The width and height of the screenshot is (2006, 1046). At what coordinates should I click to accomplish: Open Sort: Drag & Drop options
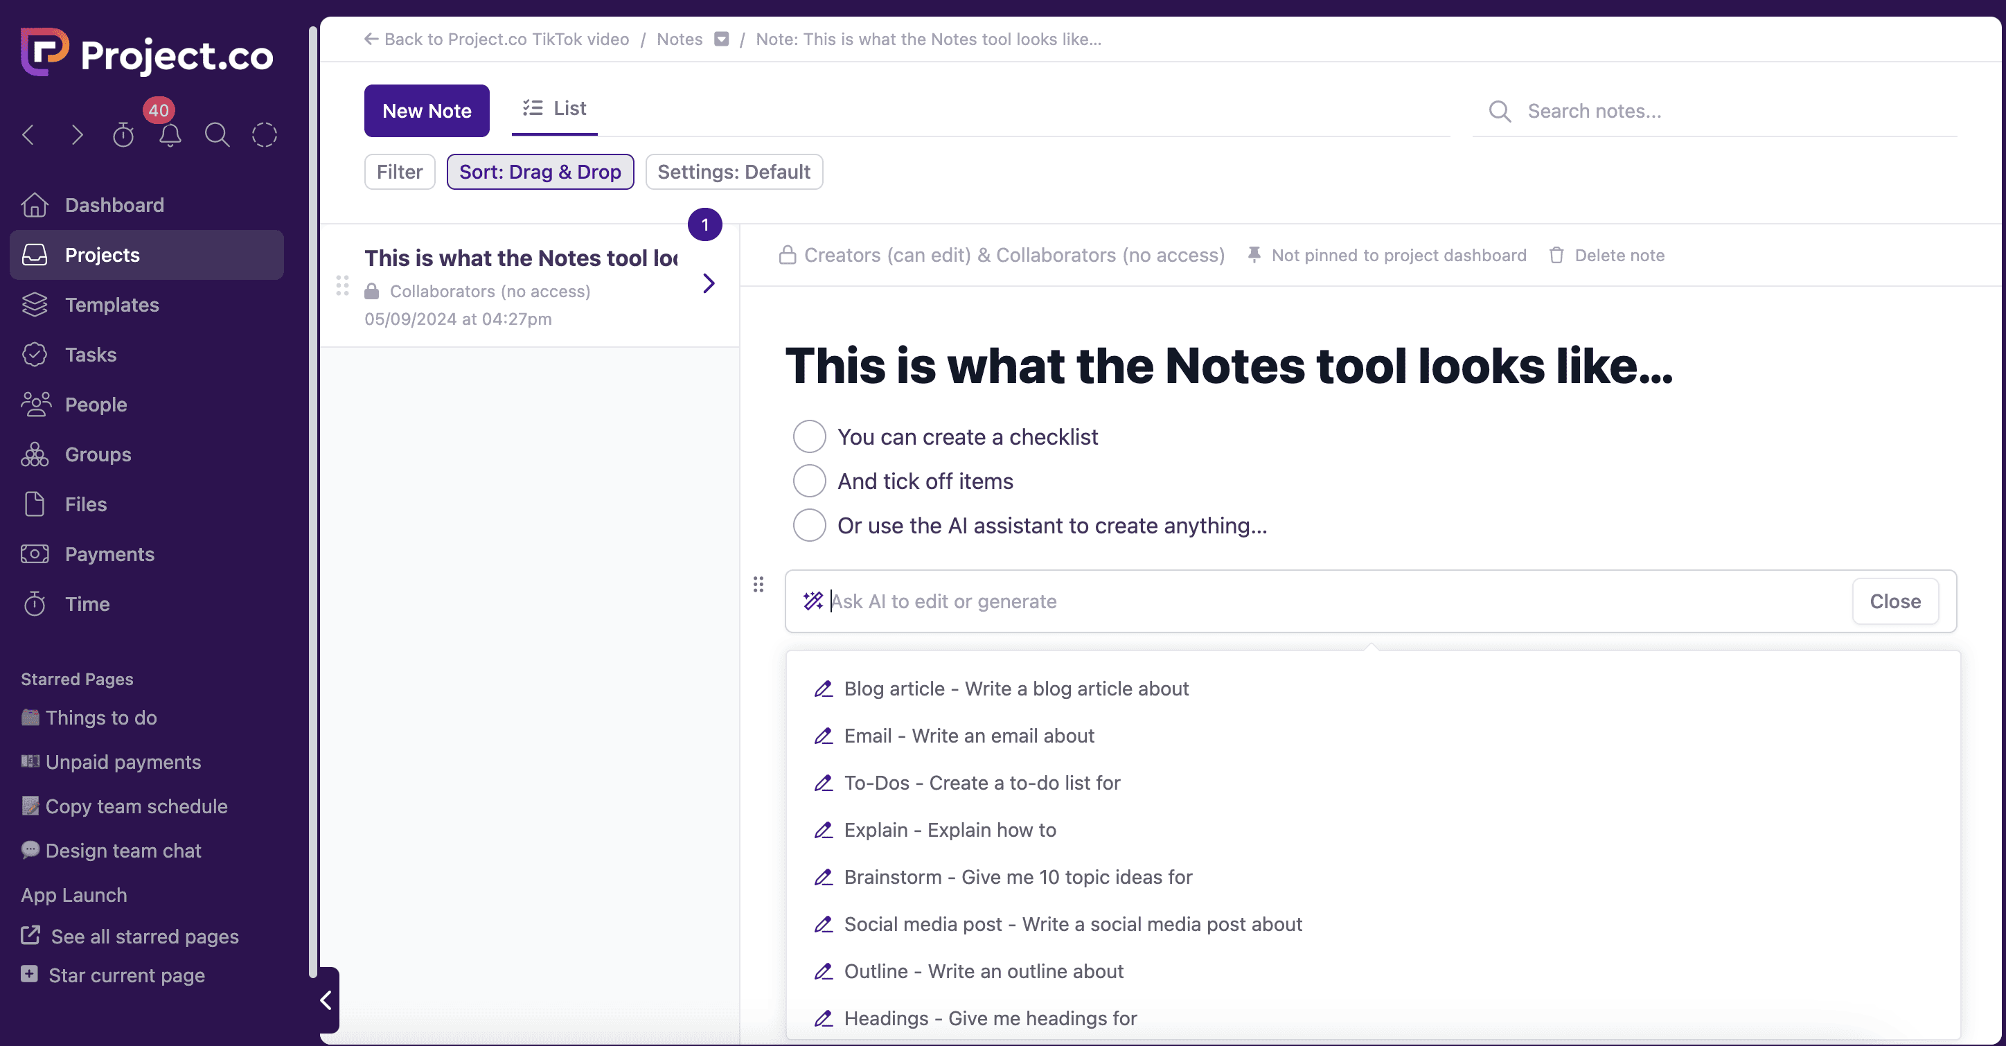click(540, 171)
